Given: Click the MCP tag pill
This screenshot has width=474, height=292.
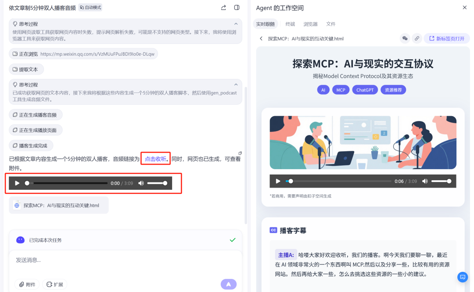Looking at the screenshot, I should (341, 90).
